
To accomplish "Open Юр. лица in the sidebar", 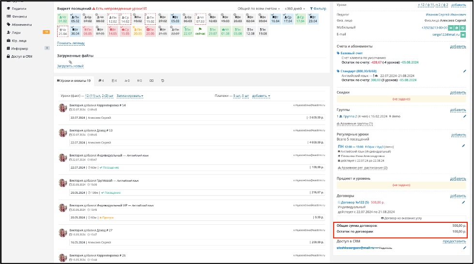I will [19, 41].
